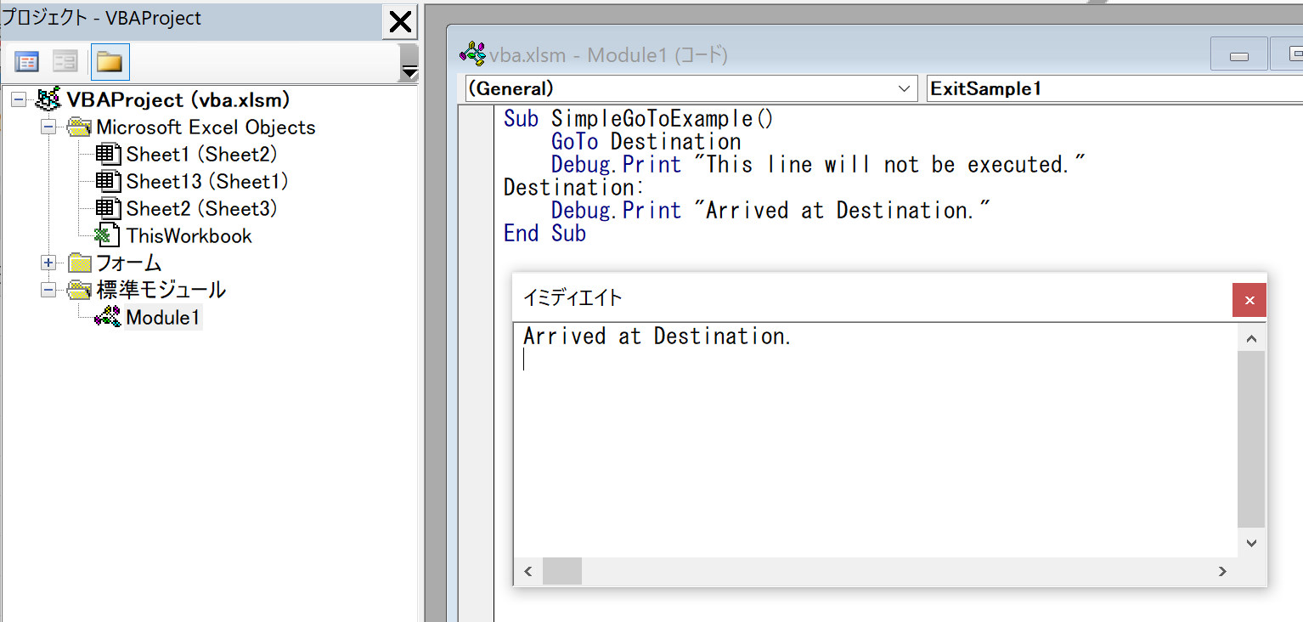Click the ThisWorkbook icon in the tree
Viewport: 1303px width, 622px height.
(108, 235)
